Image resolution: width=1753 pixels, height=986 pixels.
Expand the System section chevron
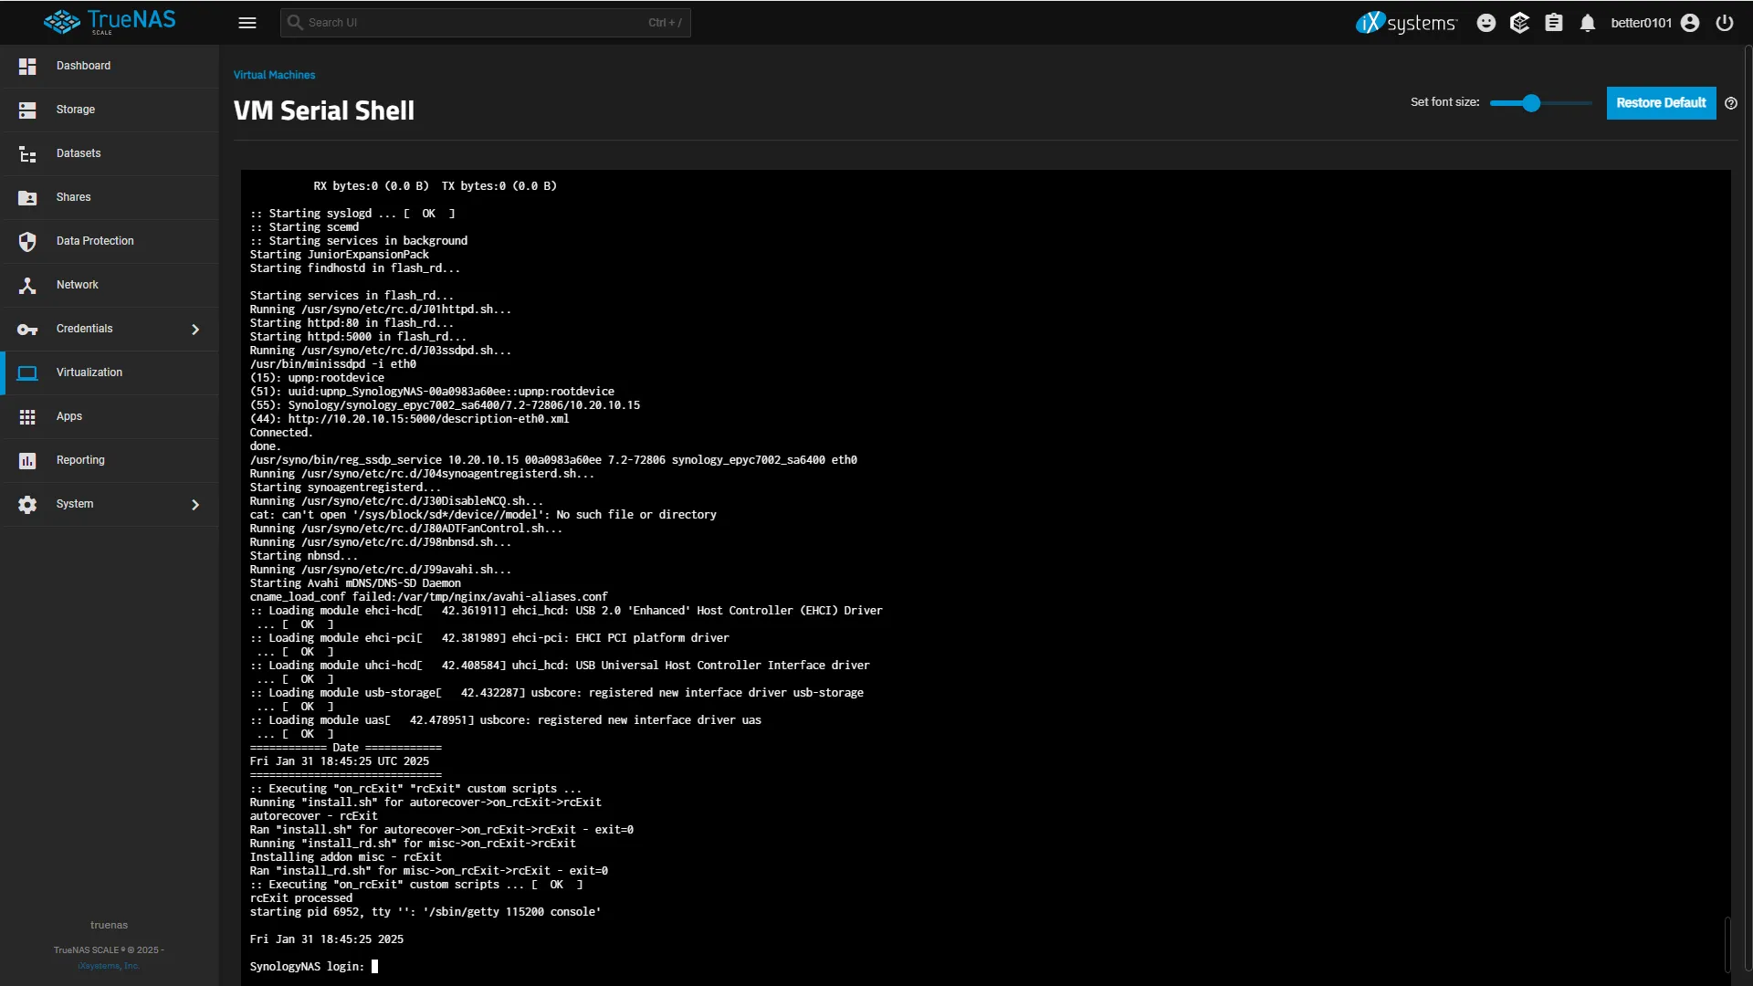pyautogui.click(x=194, y=504)
